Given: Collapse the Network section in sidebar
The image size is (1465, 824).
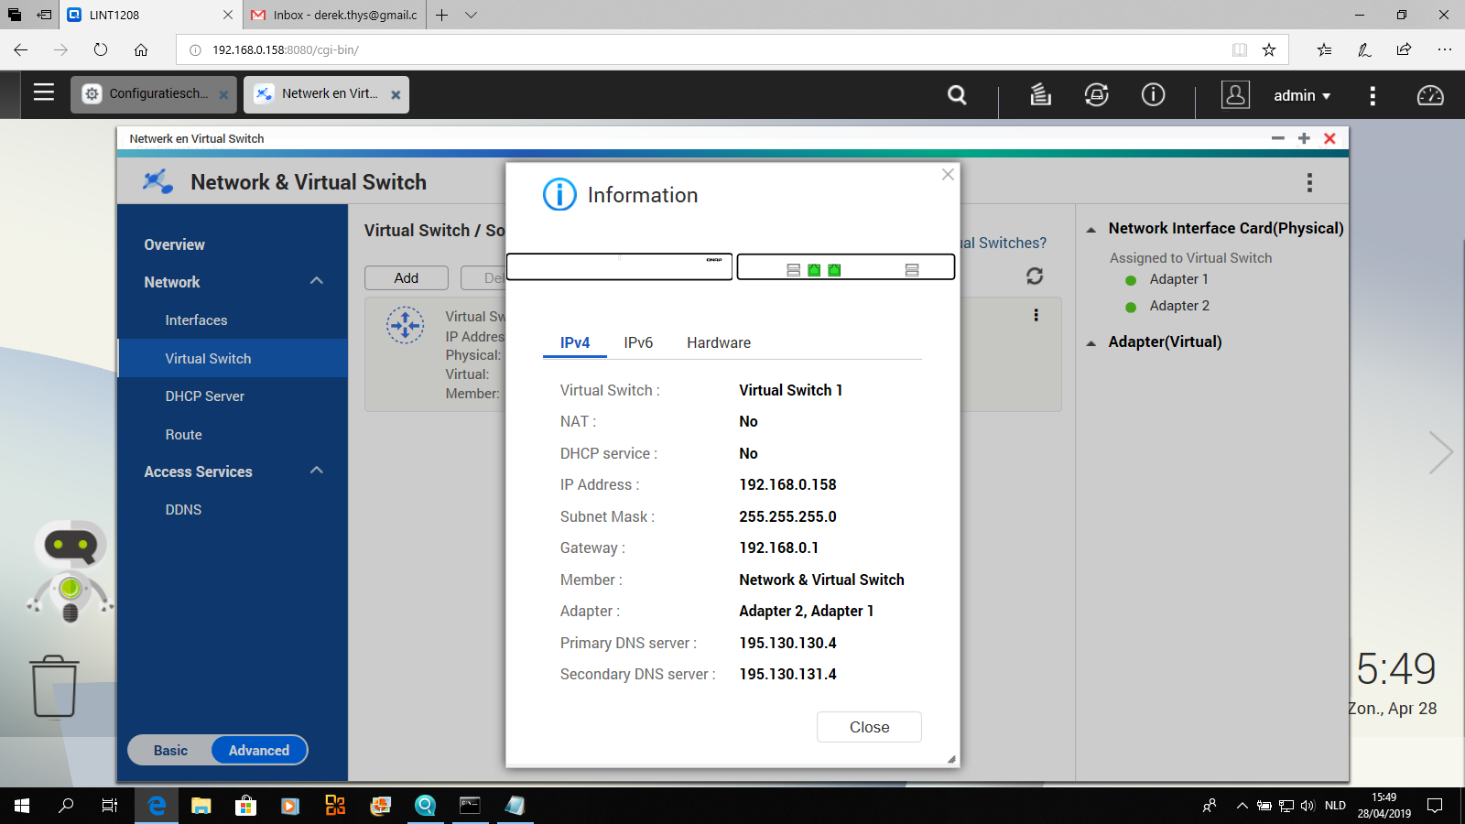Looking at the screenshot, I should [317, 281].
